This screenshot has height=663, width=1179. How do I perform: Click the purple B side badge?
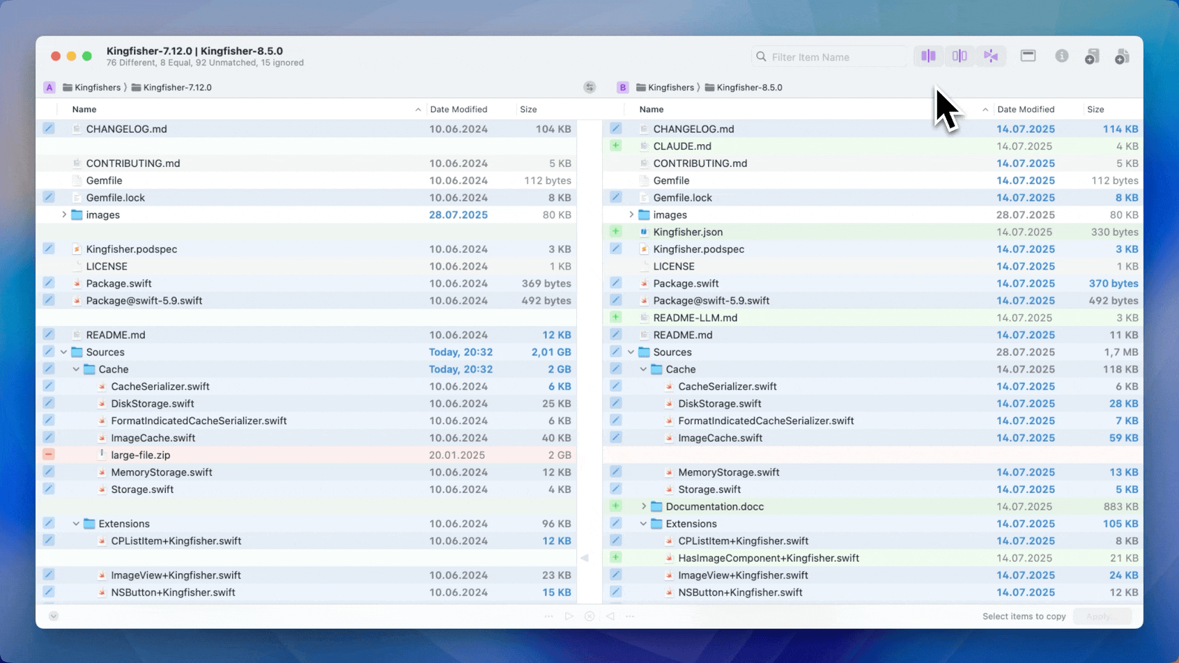coord(622,87)
